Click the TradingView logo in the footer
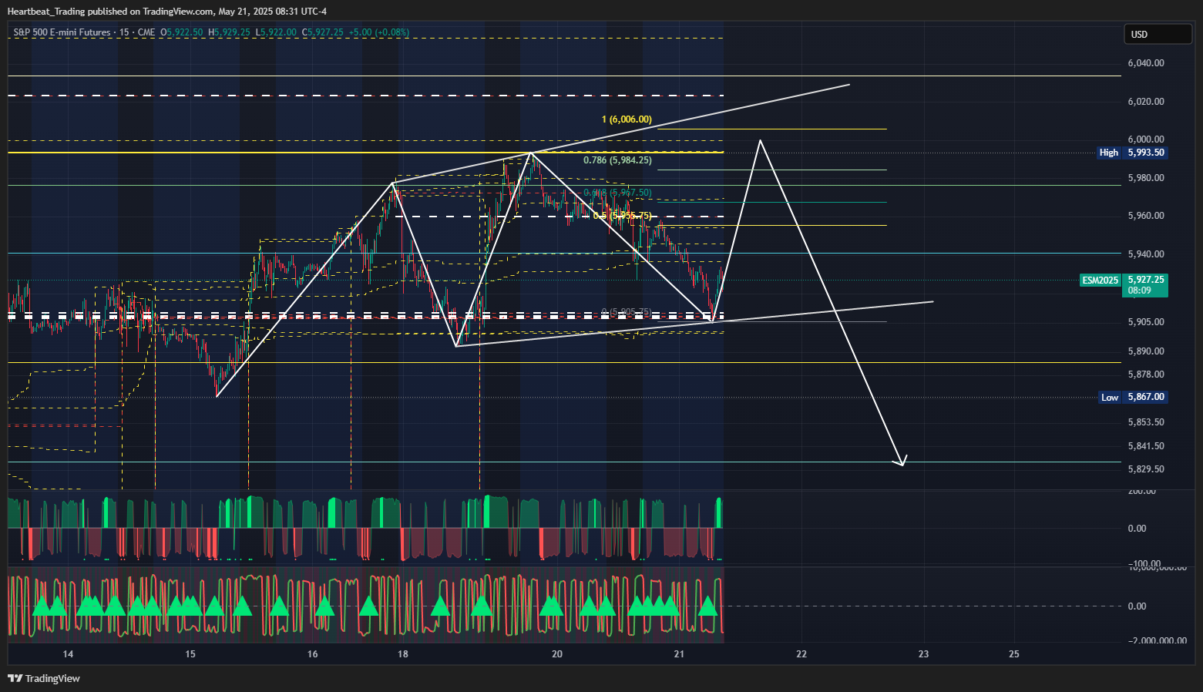Image resolution: width=1203 pixels, height=692 pixels. 44,678
